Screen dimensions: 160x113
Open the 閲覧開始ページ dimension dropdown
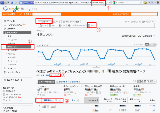(52, 100)
